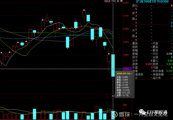Click the 跌停 value 3.353
Viewport: 173px width, 120px height.
(x=169, y=64)
